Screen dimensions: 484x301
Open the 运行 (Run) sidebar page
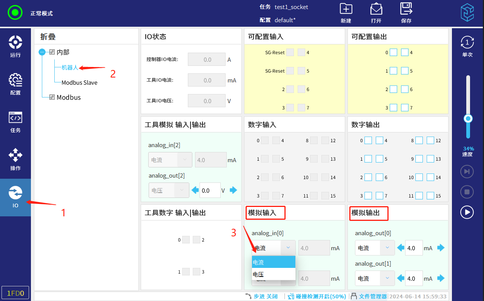click(x=15, y=46)
